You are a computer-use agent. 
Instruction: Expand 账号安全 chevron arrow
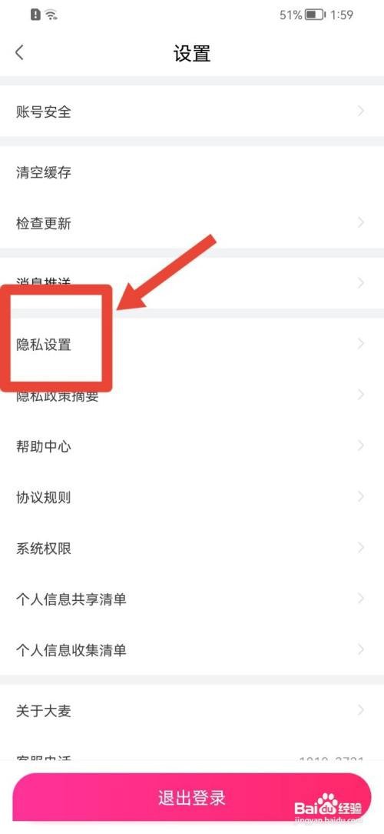(361, 111)
